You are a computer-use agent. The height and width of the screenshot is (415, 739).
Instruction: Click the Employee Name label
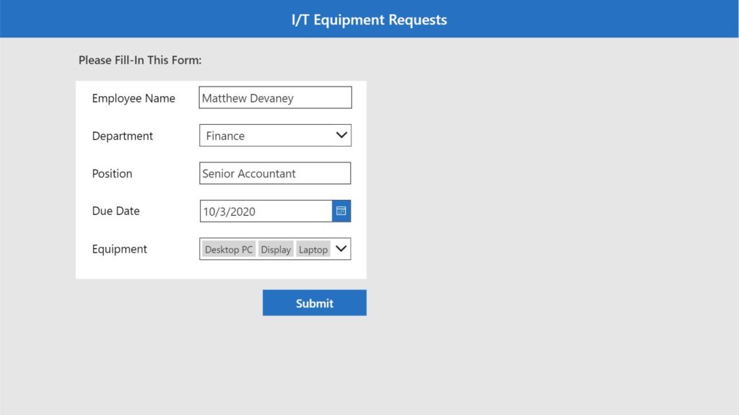[134, 98]
